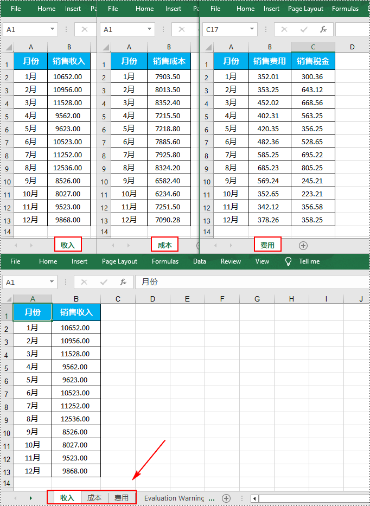Screen dimensions: 370x506
Task: Open the File menu in the 成本 window
Action: pos(113,9)
